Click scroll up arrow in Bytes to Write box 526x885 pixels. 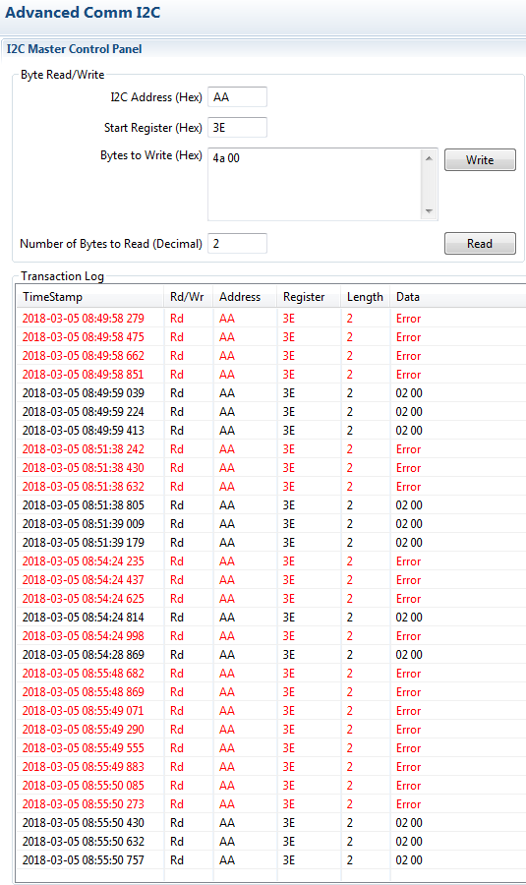(429, 158)
